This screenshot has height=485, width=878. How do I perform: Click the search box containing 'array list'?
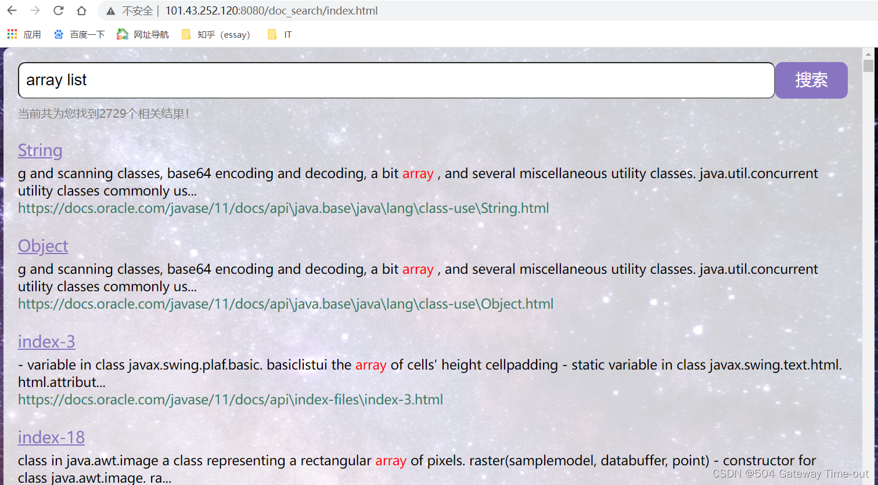pyautogui.click(x=397, y=80)
